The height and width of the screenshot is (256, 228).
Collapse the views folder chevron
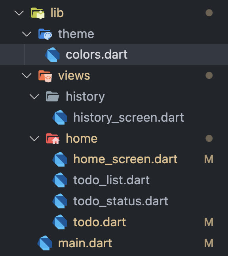point(27,76)
